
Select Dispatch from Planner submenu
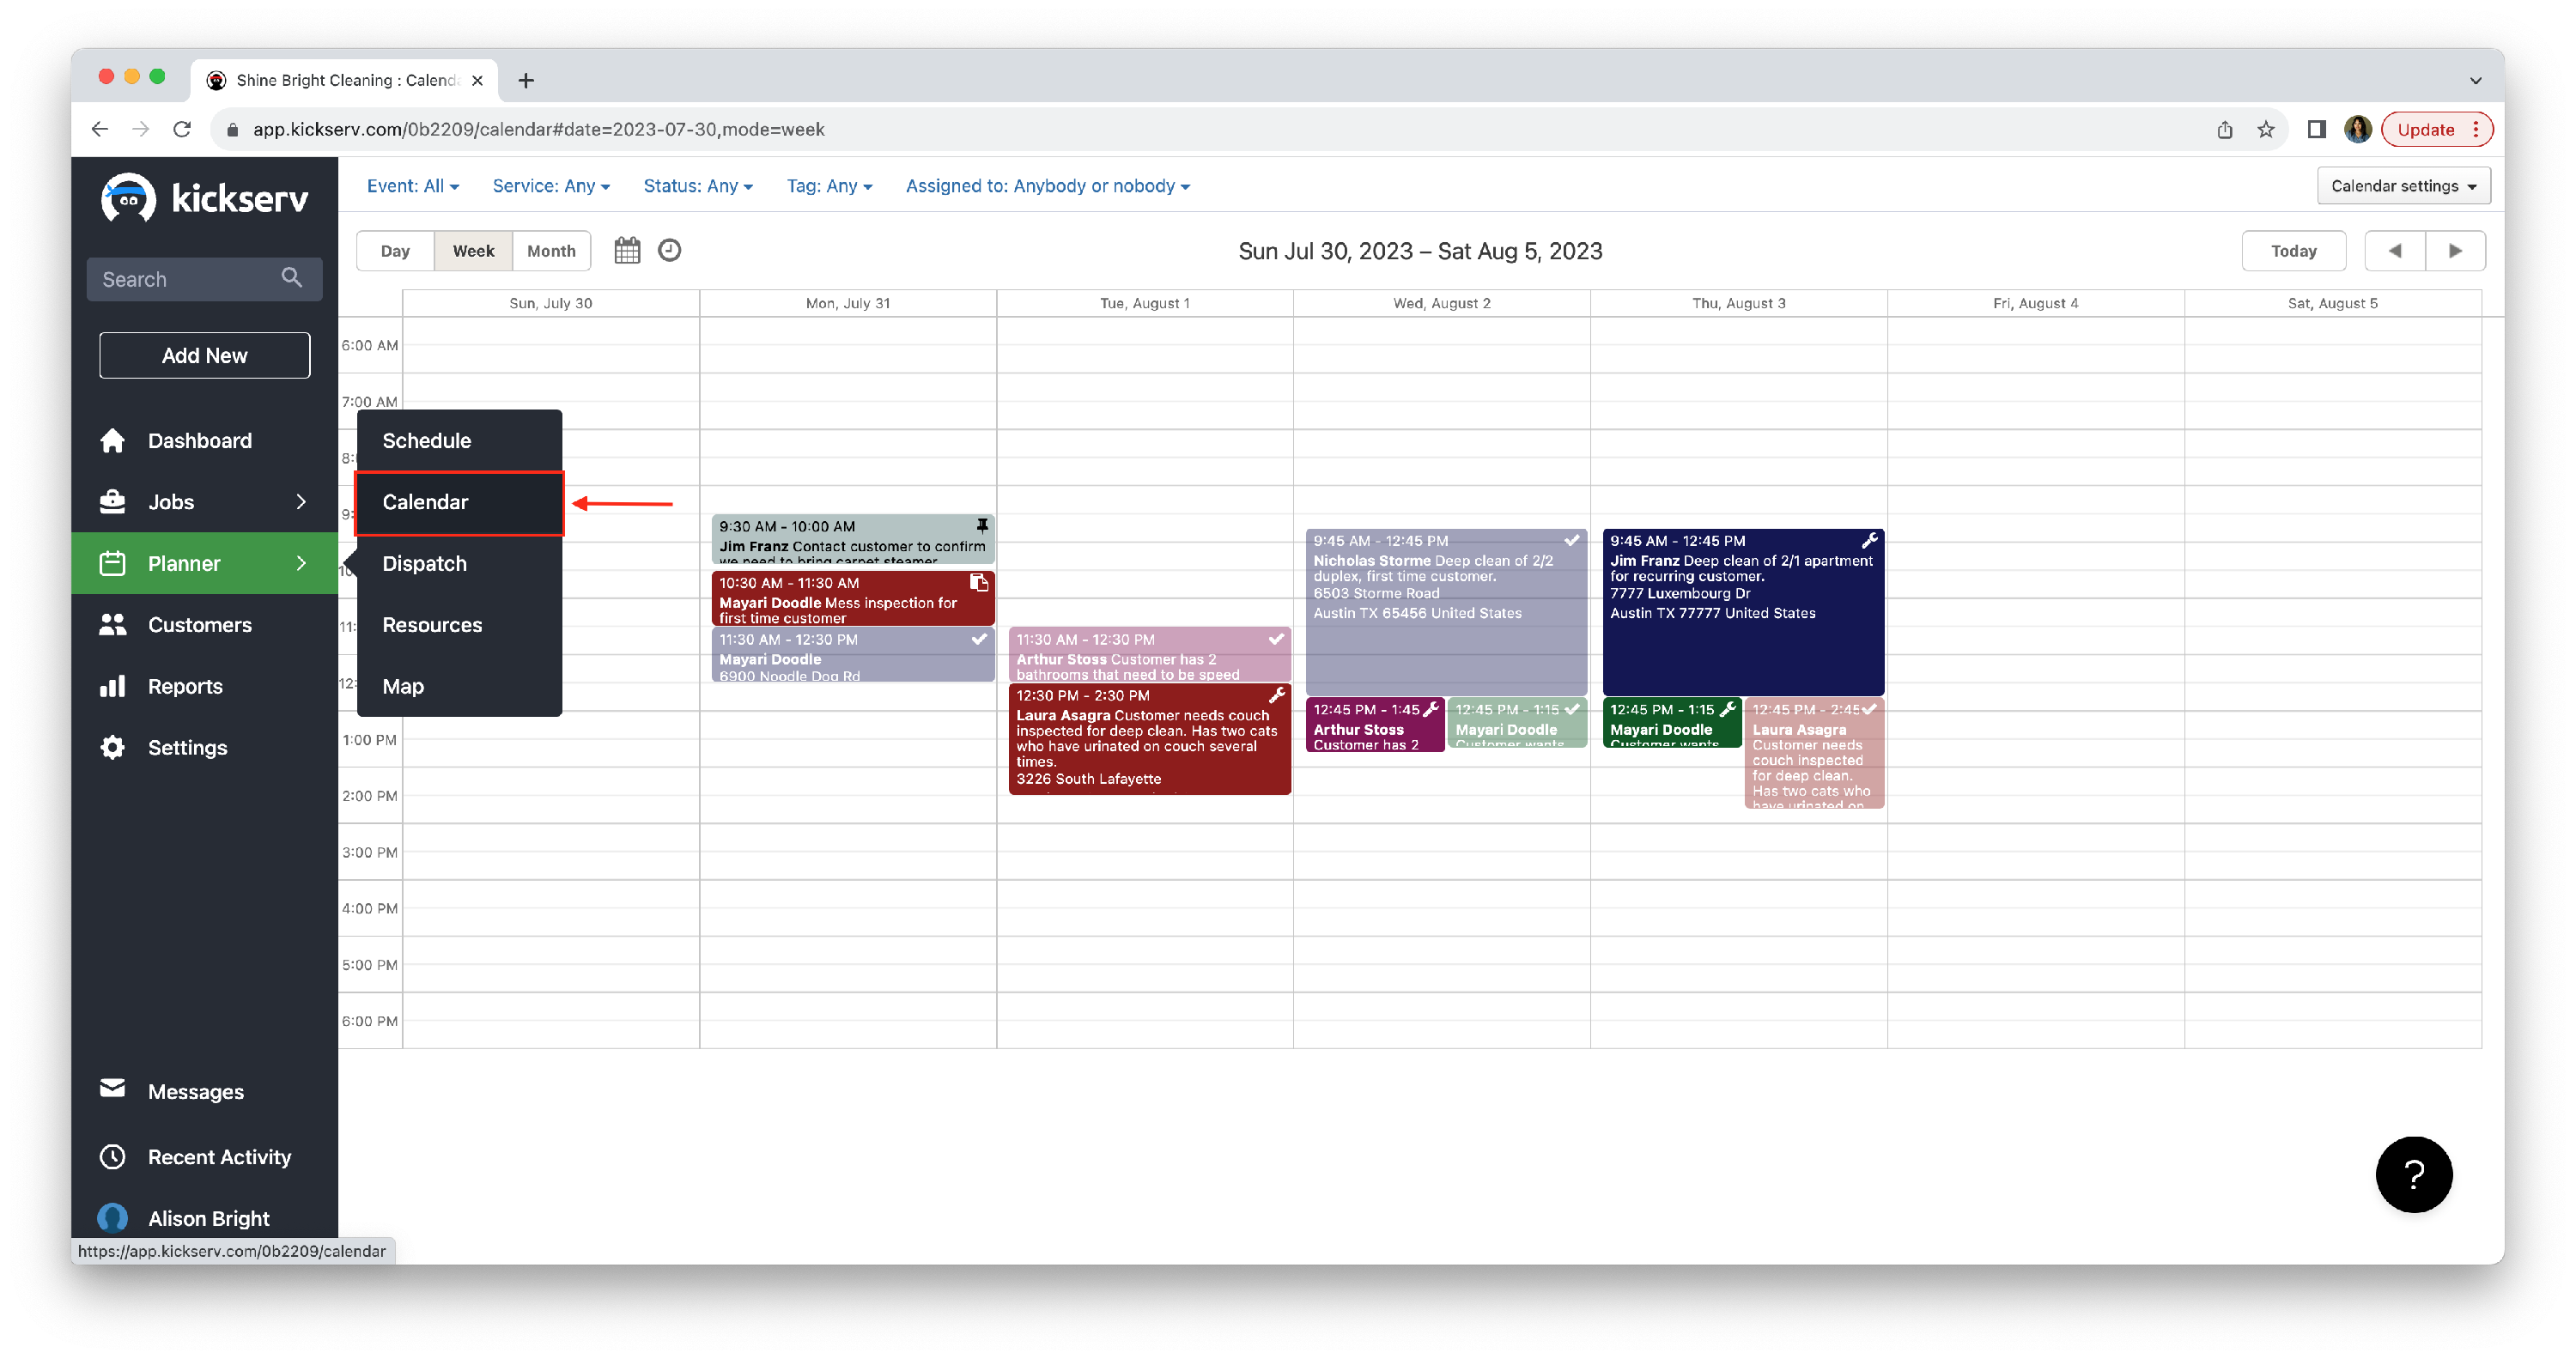424,563
